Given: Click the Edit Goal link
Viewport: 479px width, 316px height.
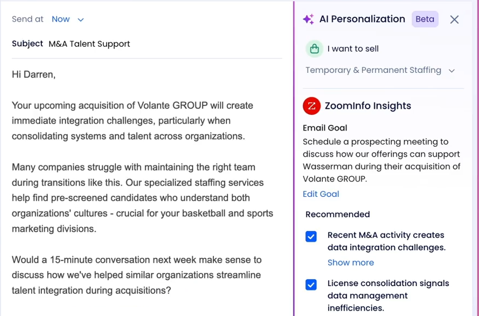Looking at the screenshot, I should 321,194.
